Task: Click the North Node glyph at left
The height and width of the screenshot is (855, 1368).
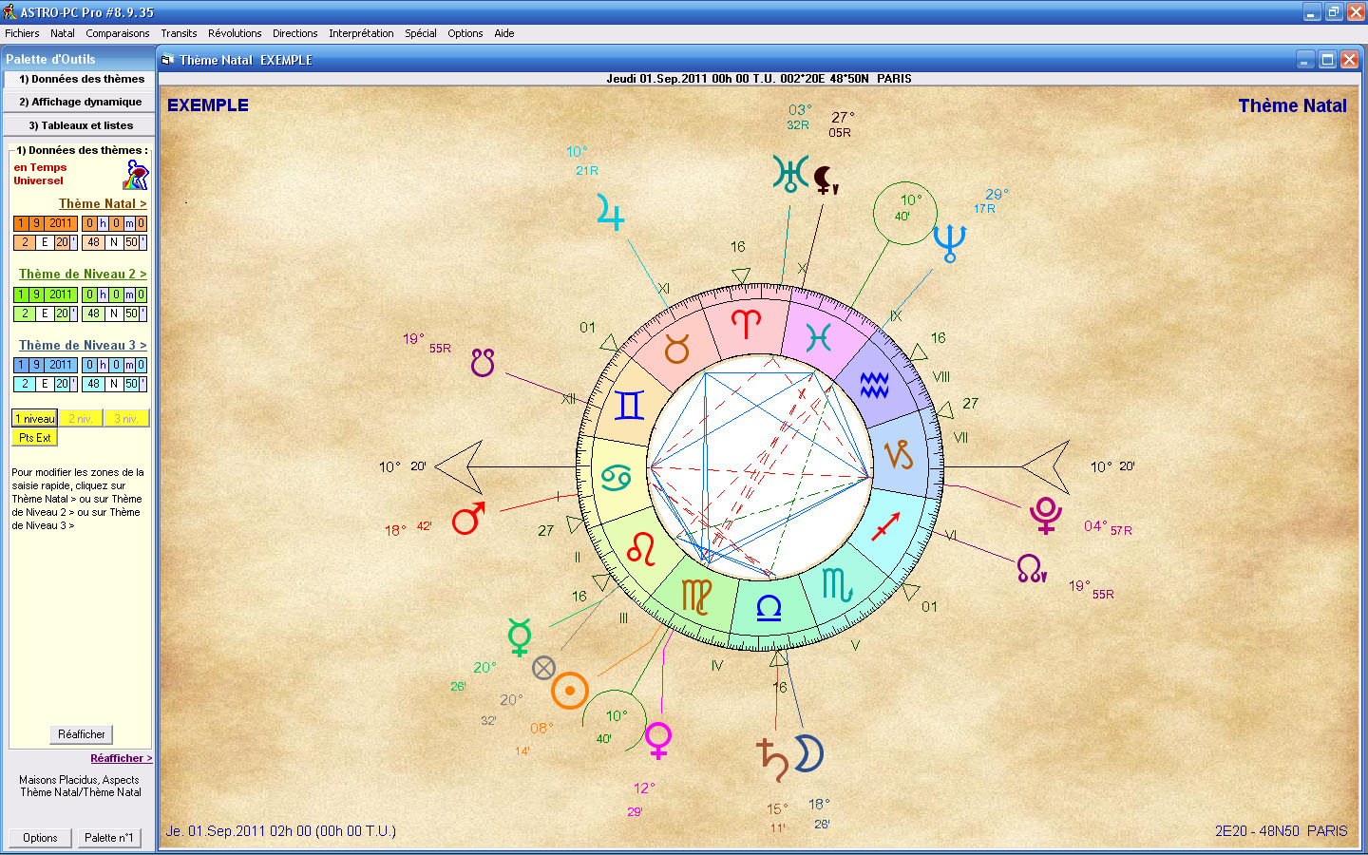Action: click(x=483, y=362)
